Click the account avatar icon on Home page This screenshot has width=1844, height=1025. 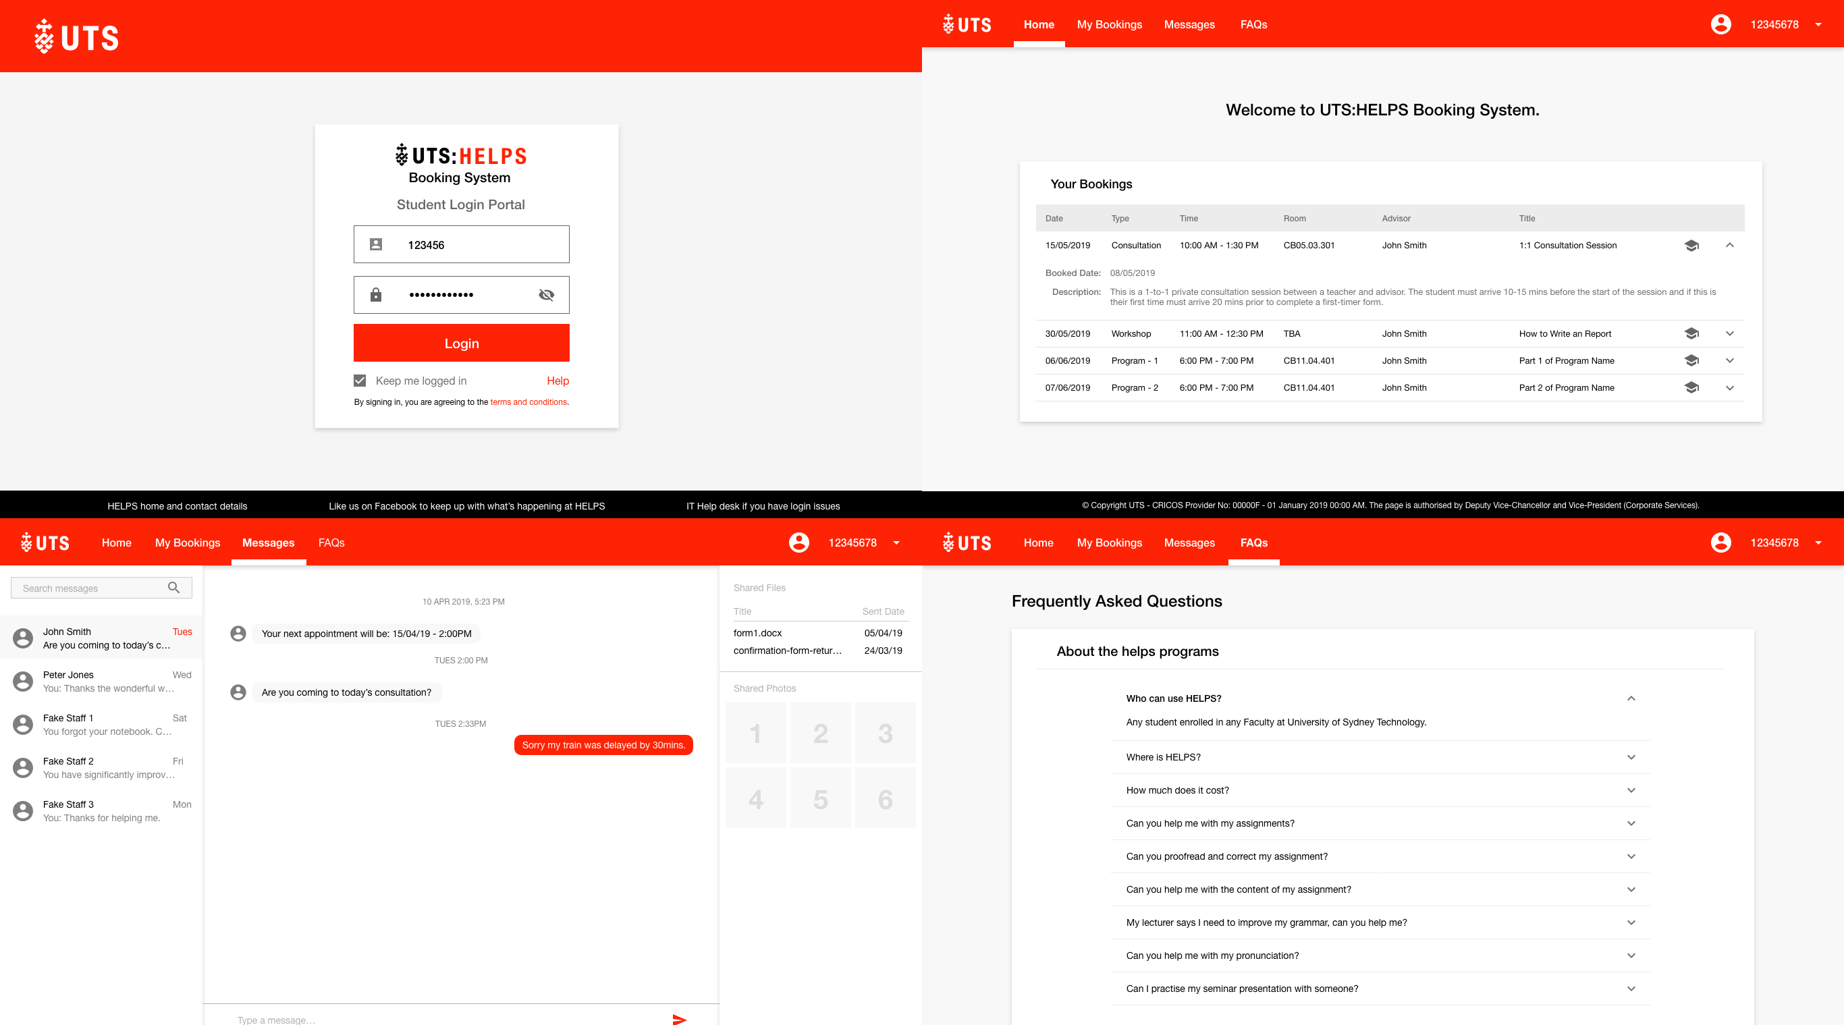[x=1721, y=24]
